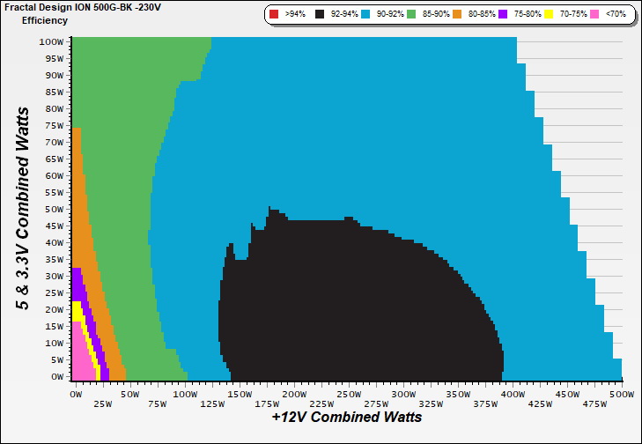Click the blue 90-92% legend swatch
This screenshot has width=642, height=444.
point(365,15)
